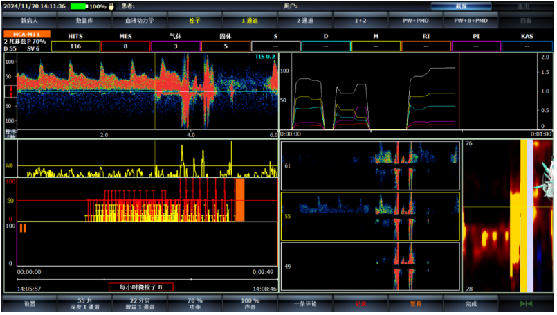Click the red flow direction arrow marker
Screen dimensions: 557x315
[11, 91]
